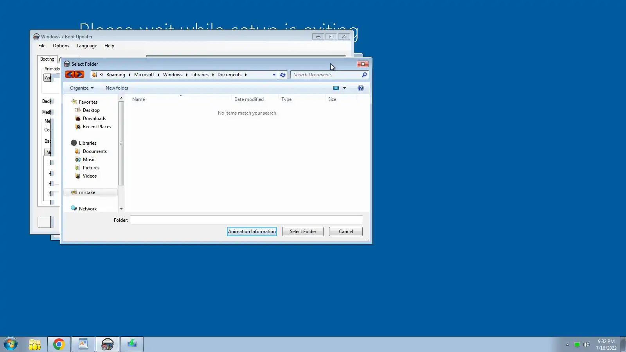The image size is (626, 352).
Task: Expand the hidden breadcrumb path chevrons
Action: 102,75
